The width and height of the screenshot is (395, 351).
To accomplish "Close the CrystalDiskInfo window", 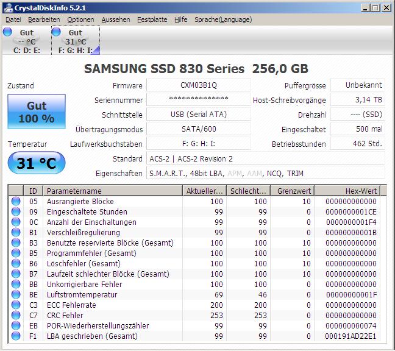I will 386,8.
